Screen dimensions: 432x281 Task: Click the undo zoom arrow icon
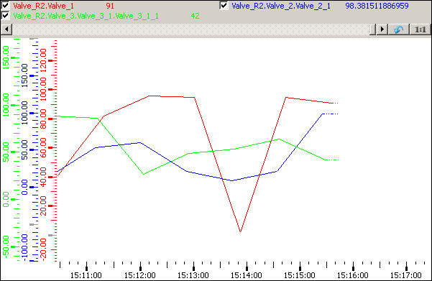coord(398,29)
